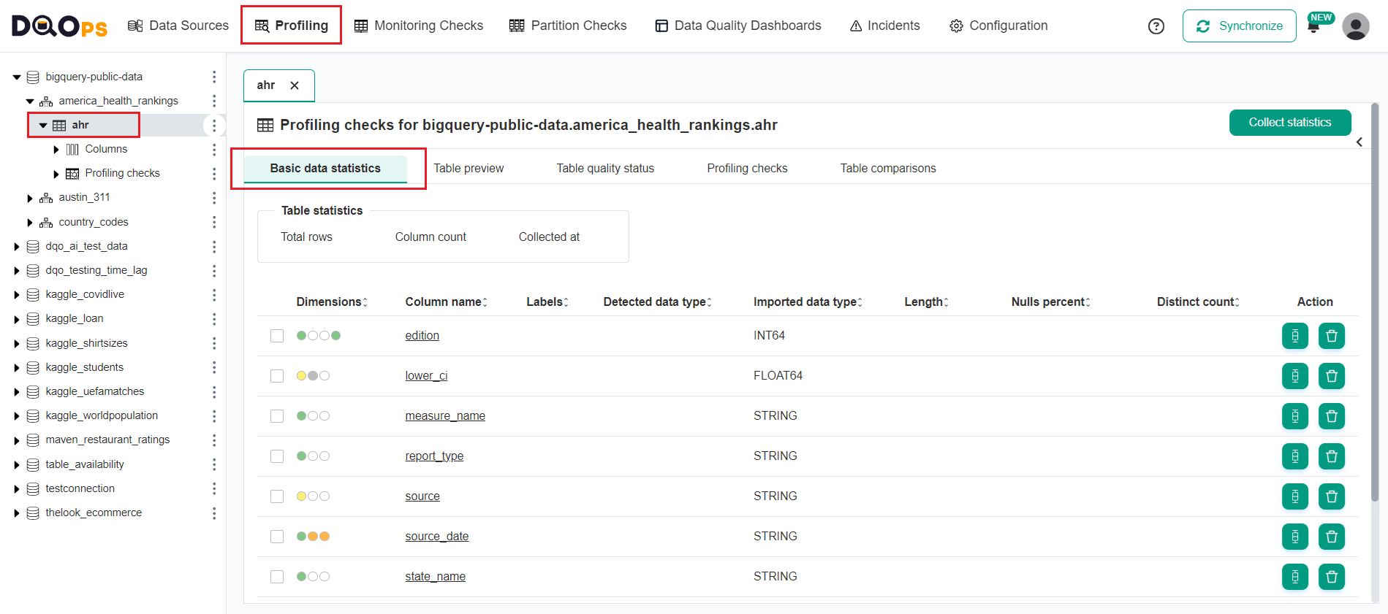Open options menu for ahr table
The image size is (1388, 614).
coord(214,126)
